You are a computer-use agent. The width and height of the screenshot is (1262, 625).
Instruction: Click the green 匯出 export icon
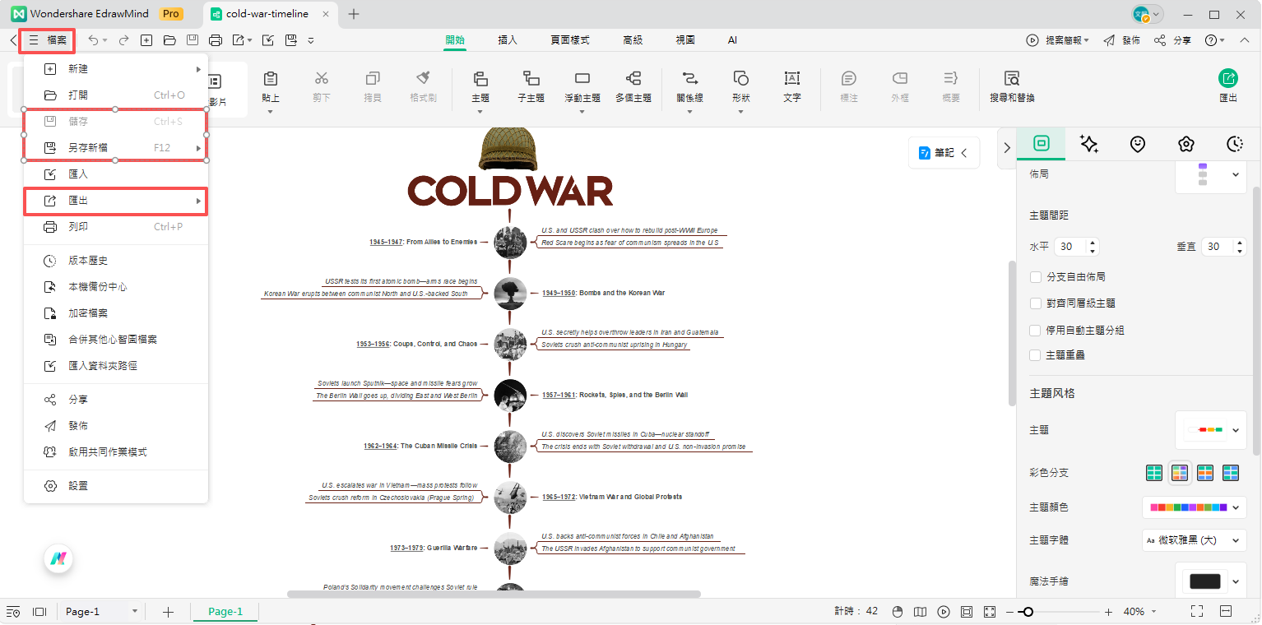(1227, 78)
